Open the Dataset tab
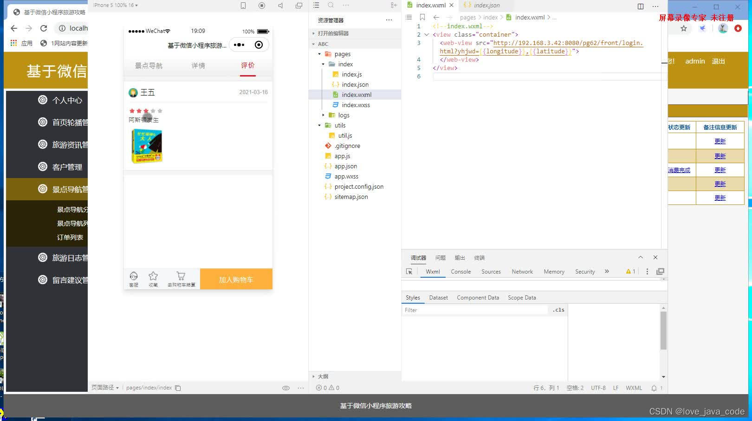Screen dimensions: 752x421 [x=438, y=298]
